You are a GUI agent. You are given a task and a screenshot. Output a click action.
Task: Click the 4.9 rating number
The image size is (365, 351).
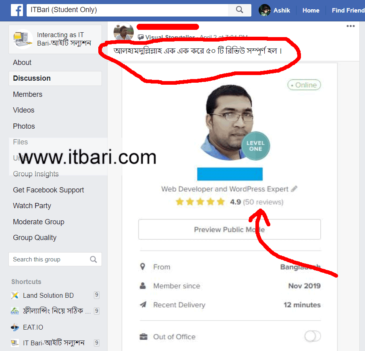235,202
